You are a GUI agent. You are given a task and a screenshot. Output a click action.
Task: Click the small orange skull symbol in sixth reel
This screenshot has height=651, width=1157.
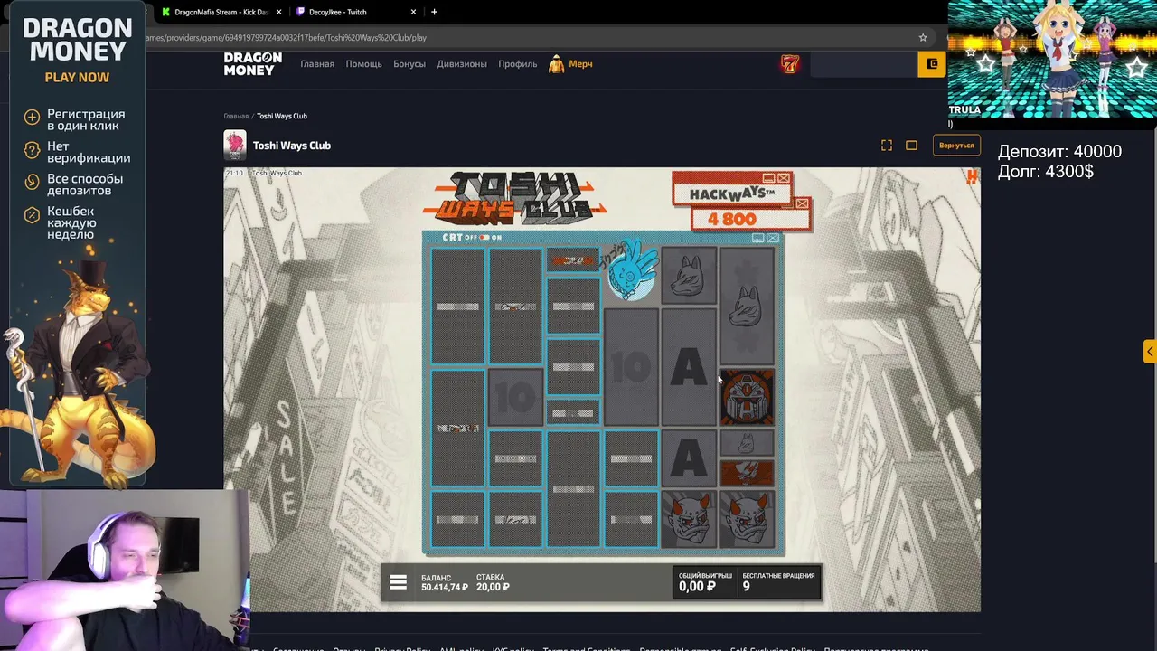click(x=747, y=473)
